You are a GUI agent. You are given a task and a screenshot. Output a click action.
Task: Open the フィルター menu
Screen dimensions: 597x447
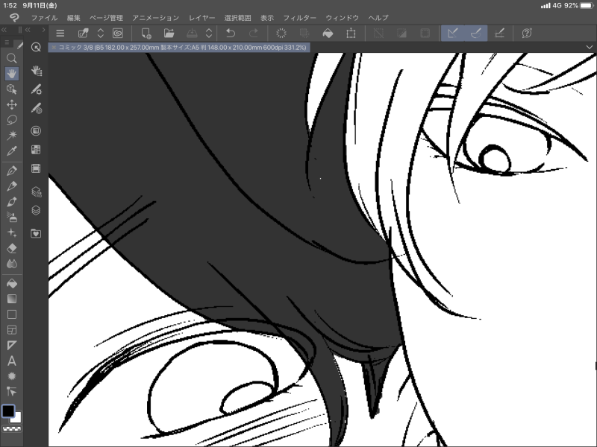coord(300,18)
